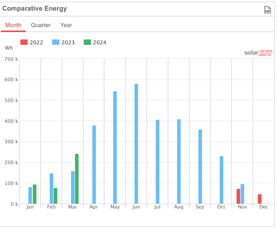The height and width of the screenshot is (228, 277).
Task: Select the March 2023 blue bar
Action: tap(73, 187)
